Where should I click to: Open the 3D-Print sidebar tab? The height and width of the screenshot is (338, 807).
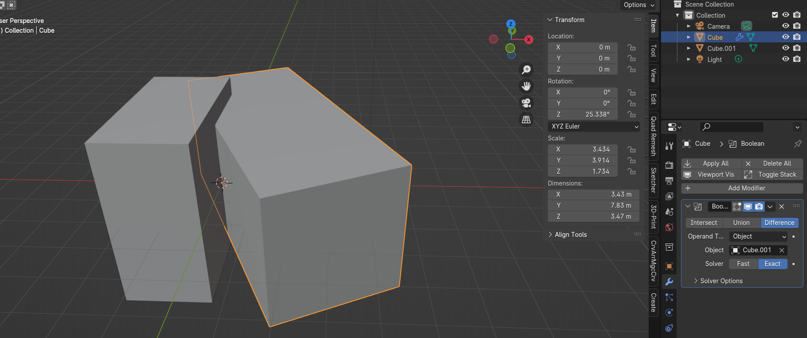(654, 216)
